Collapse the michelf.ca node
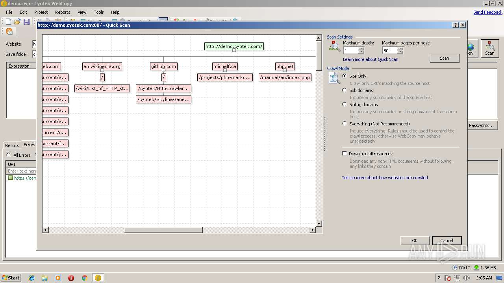Screen dimensions: 504x283 [225, 70]
